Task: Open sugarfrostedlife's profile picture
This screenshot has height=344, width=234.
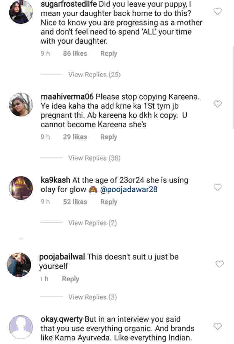Action: (20, 13)
